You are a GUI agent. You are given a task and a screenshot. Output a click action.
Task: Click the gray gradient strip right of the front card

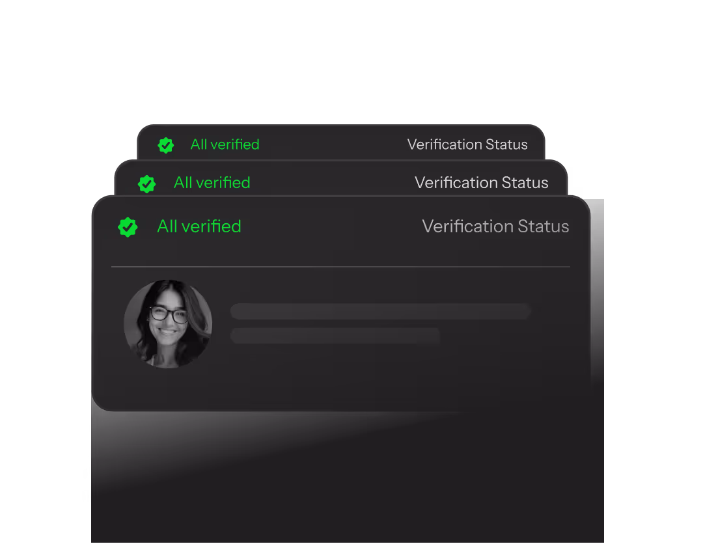tap(597, 292)
